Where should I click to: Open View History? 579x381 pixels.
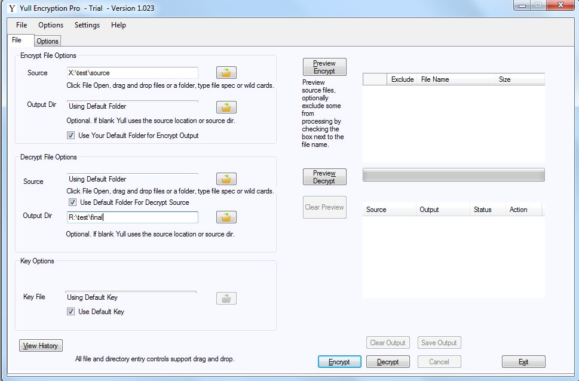[41, 346]
